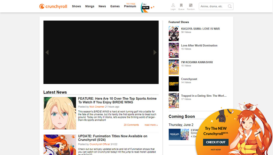This screenshot has width=273, height=155.
Task: Click the 38 Videos count text
Action: 186,32
